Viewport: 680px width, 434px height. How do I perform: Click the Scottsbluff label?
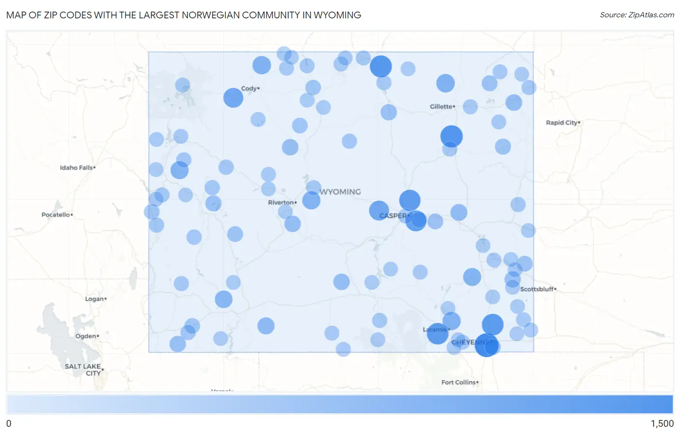pyautogui.click(x=538, y=289)
